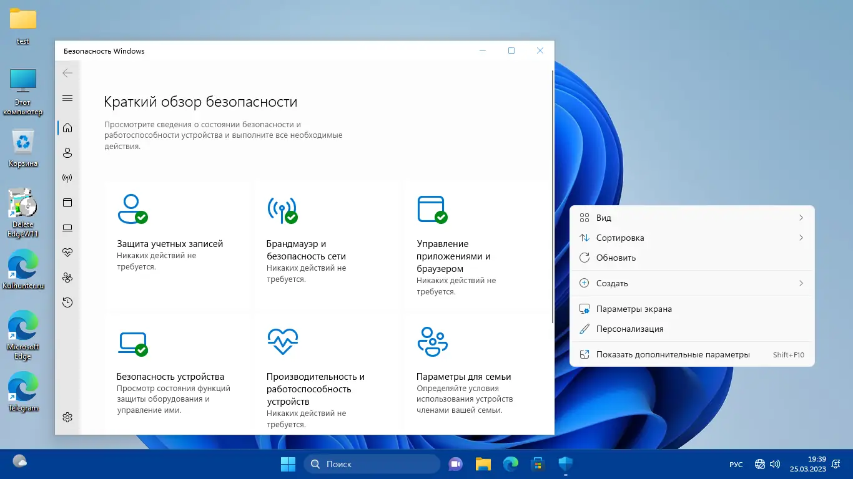This screenshot has height=479, width=853.
Task: Expand the Создать submenu arrow
Action: pyautogui.click(x=801, y=283)
